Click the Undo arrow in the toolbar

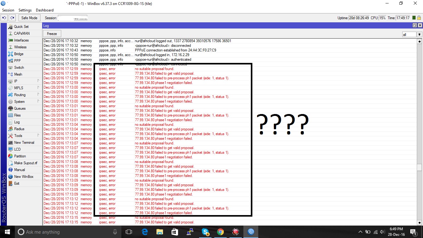coord(5,18)
